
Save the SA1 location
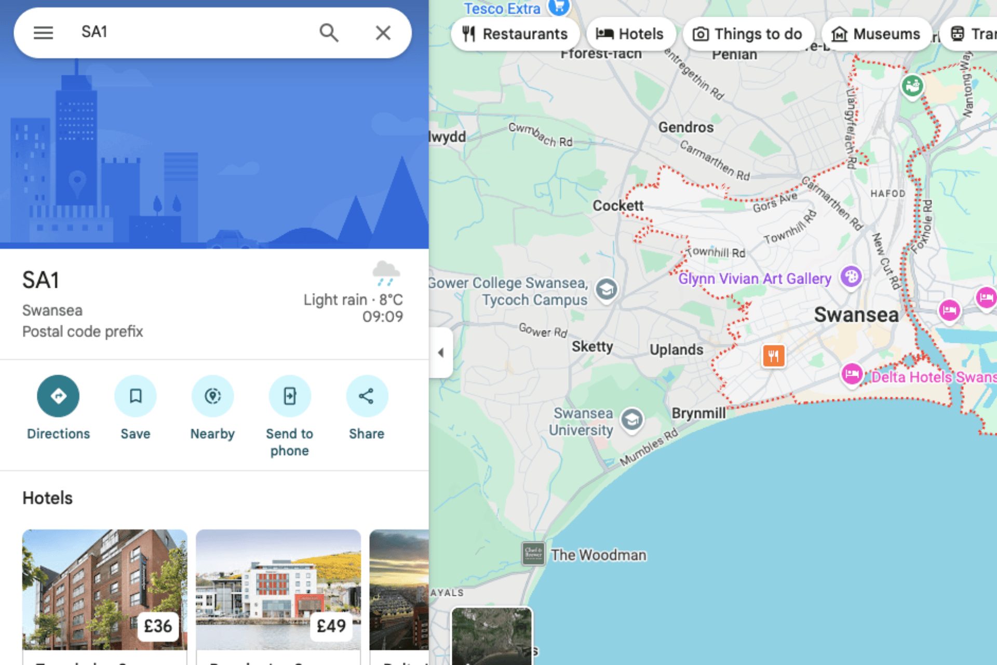click(135, 396)
